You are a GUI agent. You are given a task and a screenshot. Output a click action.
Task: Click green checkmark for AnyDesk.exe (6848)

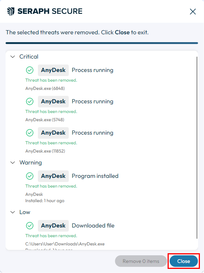30,70
